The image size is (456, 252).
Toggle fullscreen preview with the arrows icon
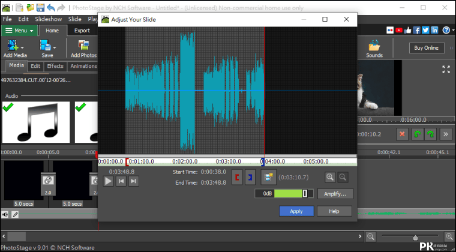point(446,69)
